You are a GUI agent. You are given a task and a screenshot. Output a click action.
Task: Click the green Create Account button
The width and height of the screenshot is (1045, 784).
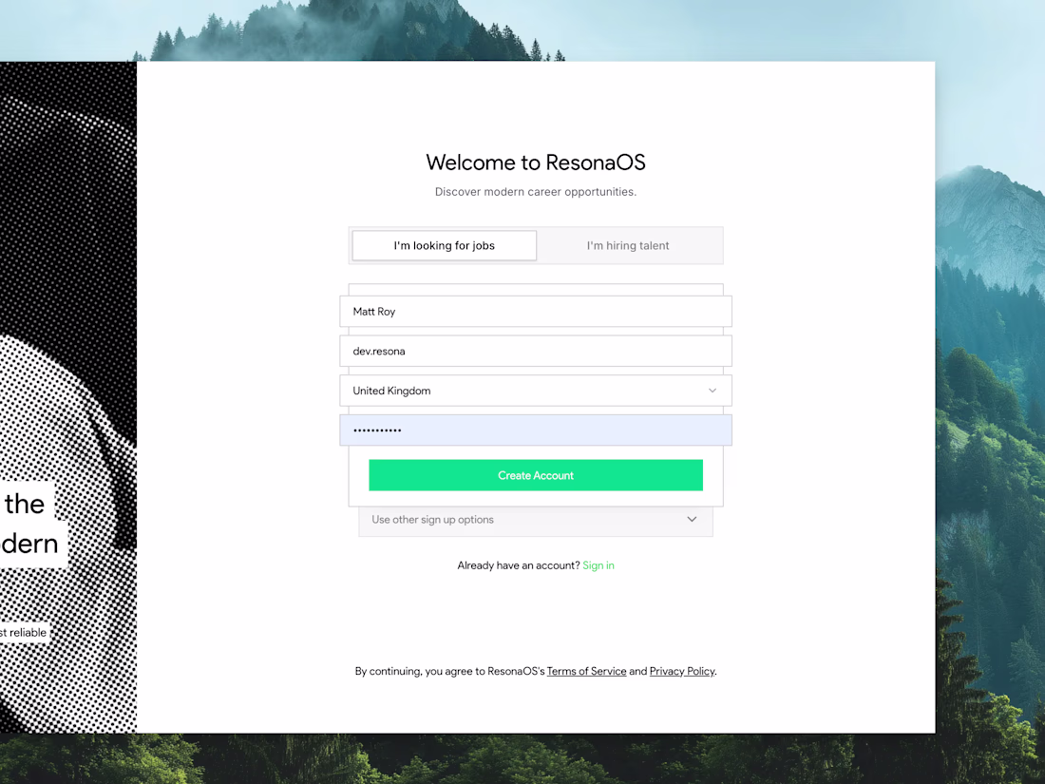pos(536,475)
